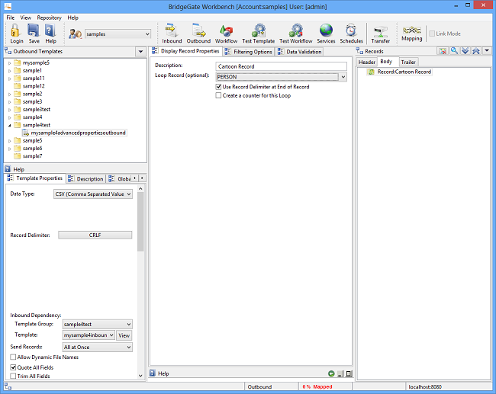Open the Loop Record PERSON dropdown
Image resolution: width=496 pixels, height=394 pixels.
(343, 77)
